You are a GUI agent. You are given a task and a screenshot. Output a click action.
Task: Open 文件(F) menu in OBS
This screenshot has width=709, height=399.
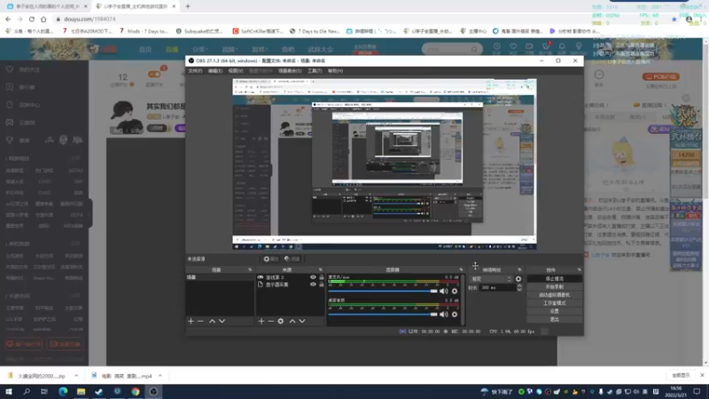click(195, 71)
